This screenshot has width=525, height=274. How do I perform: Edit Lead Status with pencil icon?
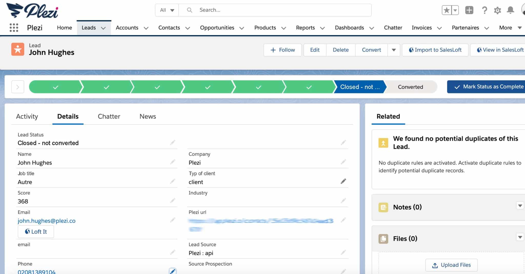tap(173, 143)
